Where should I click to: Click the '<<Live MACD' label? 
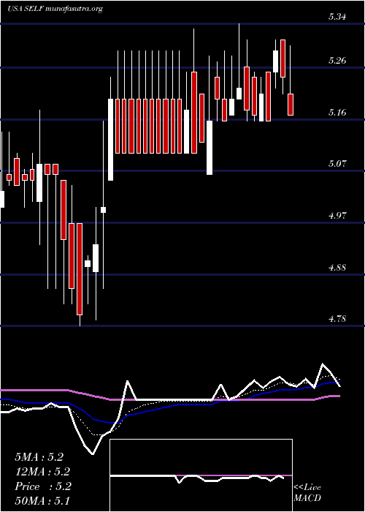click(x=307, y=493)
